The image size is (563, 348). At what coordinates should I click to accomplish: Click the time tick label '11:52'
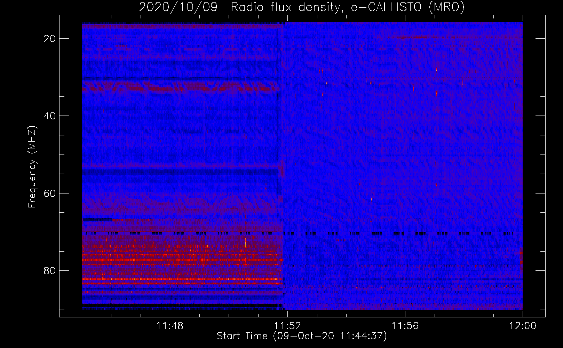(287, 326)
